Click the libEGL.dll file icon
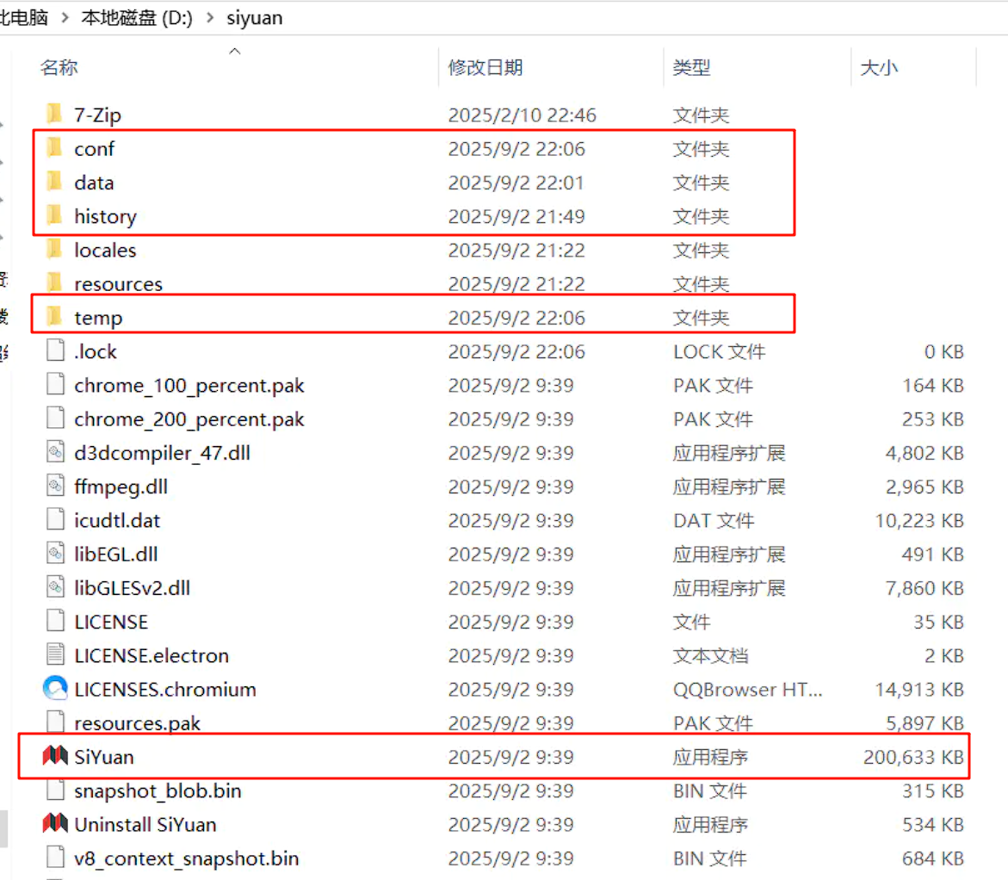 click(x=55, y=553)
